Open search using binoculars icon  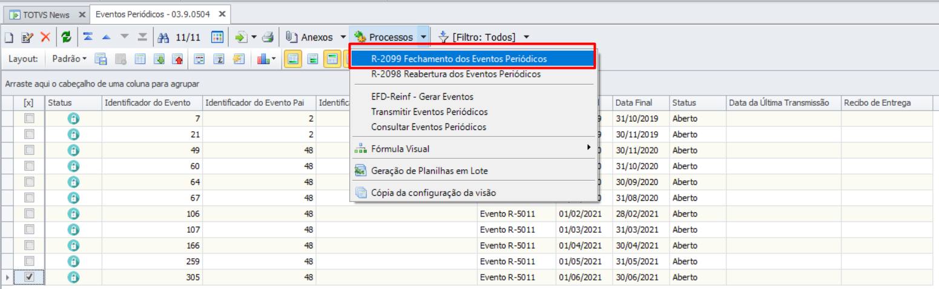(x=163, y=37)
